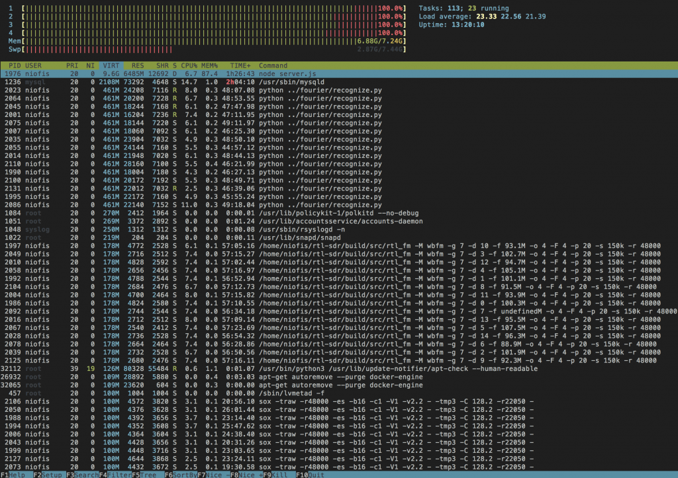Screen dimensions: 678x478
Task: Click the Uptime 13:20:10 readout
Action: pyautogui.click(x=452, y=24)
